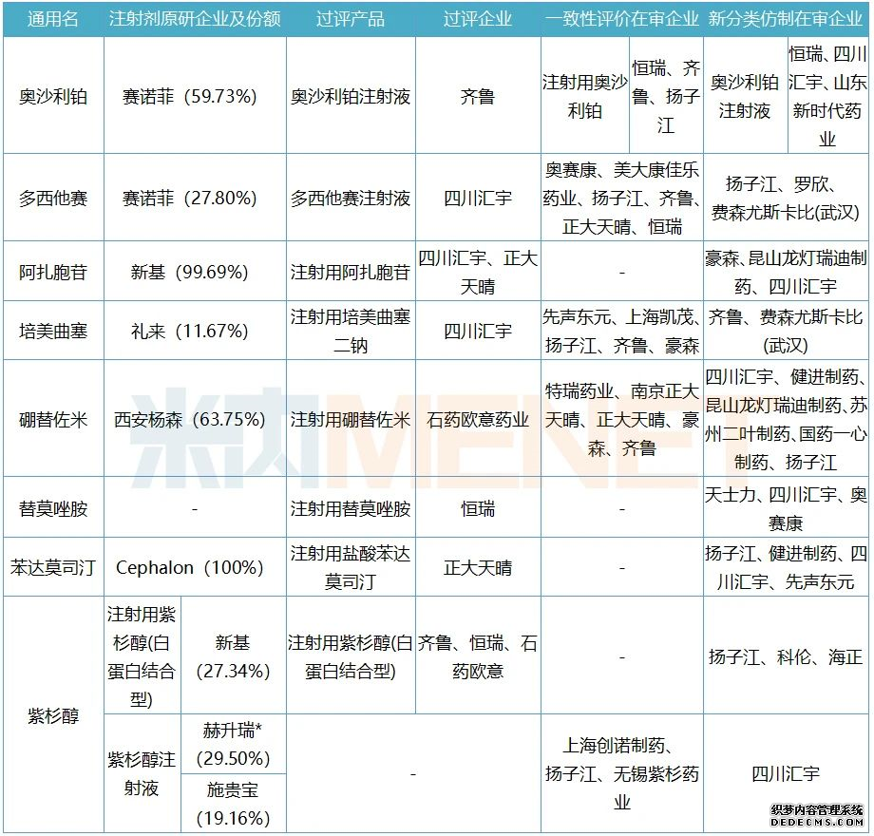Select the 天士力、四川汇宇、奥赛康 cell
The height and width of the screenshot is (836, 874).
pyautogui.click(x=786, y=507)
